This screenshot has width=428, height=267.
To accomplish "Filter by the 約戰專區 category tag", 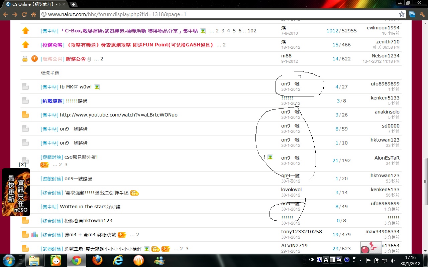I will pos(52,101).
